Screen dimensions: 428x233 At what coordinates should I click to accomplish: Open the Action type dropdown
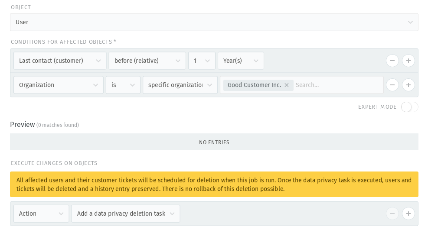41,214
